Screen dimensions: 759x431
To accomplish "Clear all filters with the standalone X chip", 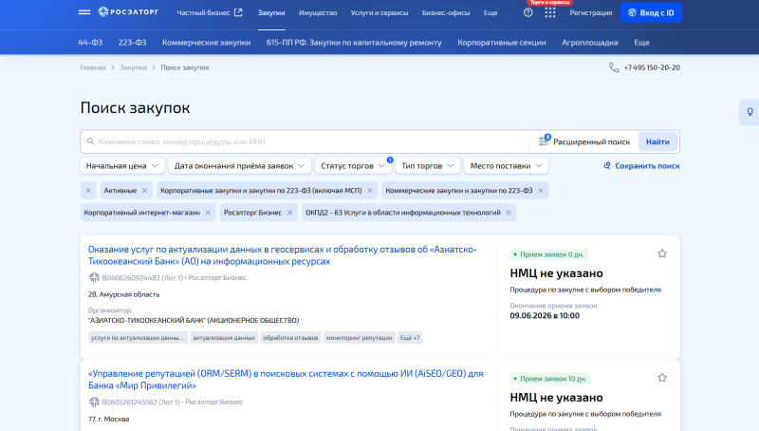I will (88, 191).
